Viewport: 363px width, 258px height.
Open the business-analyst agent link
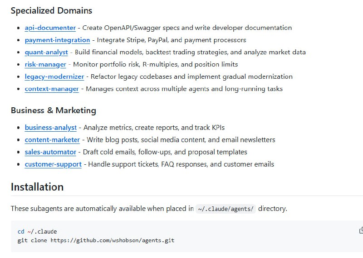(50, 128)
